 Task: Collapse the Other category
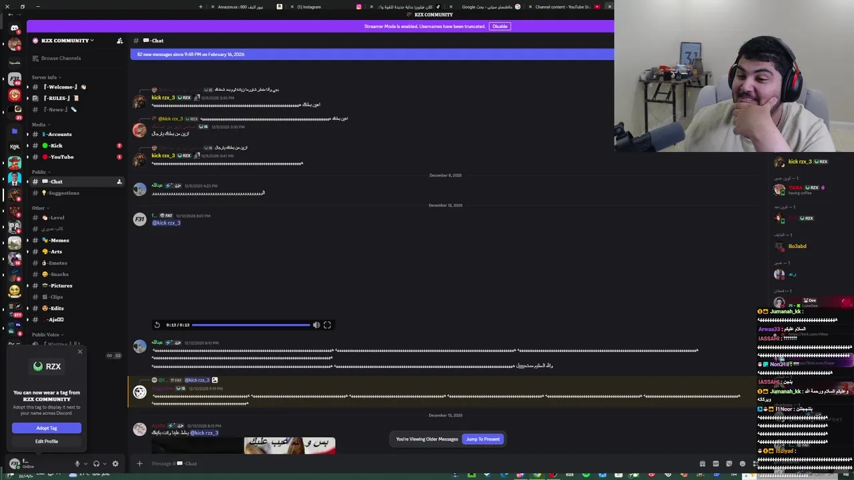pyautogui.click(x=40, y=208)
